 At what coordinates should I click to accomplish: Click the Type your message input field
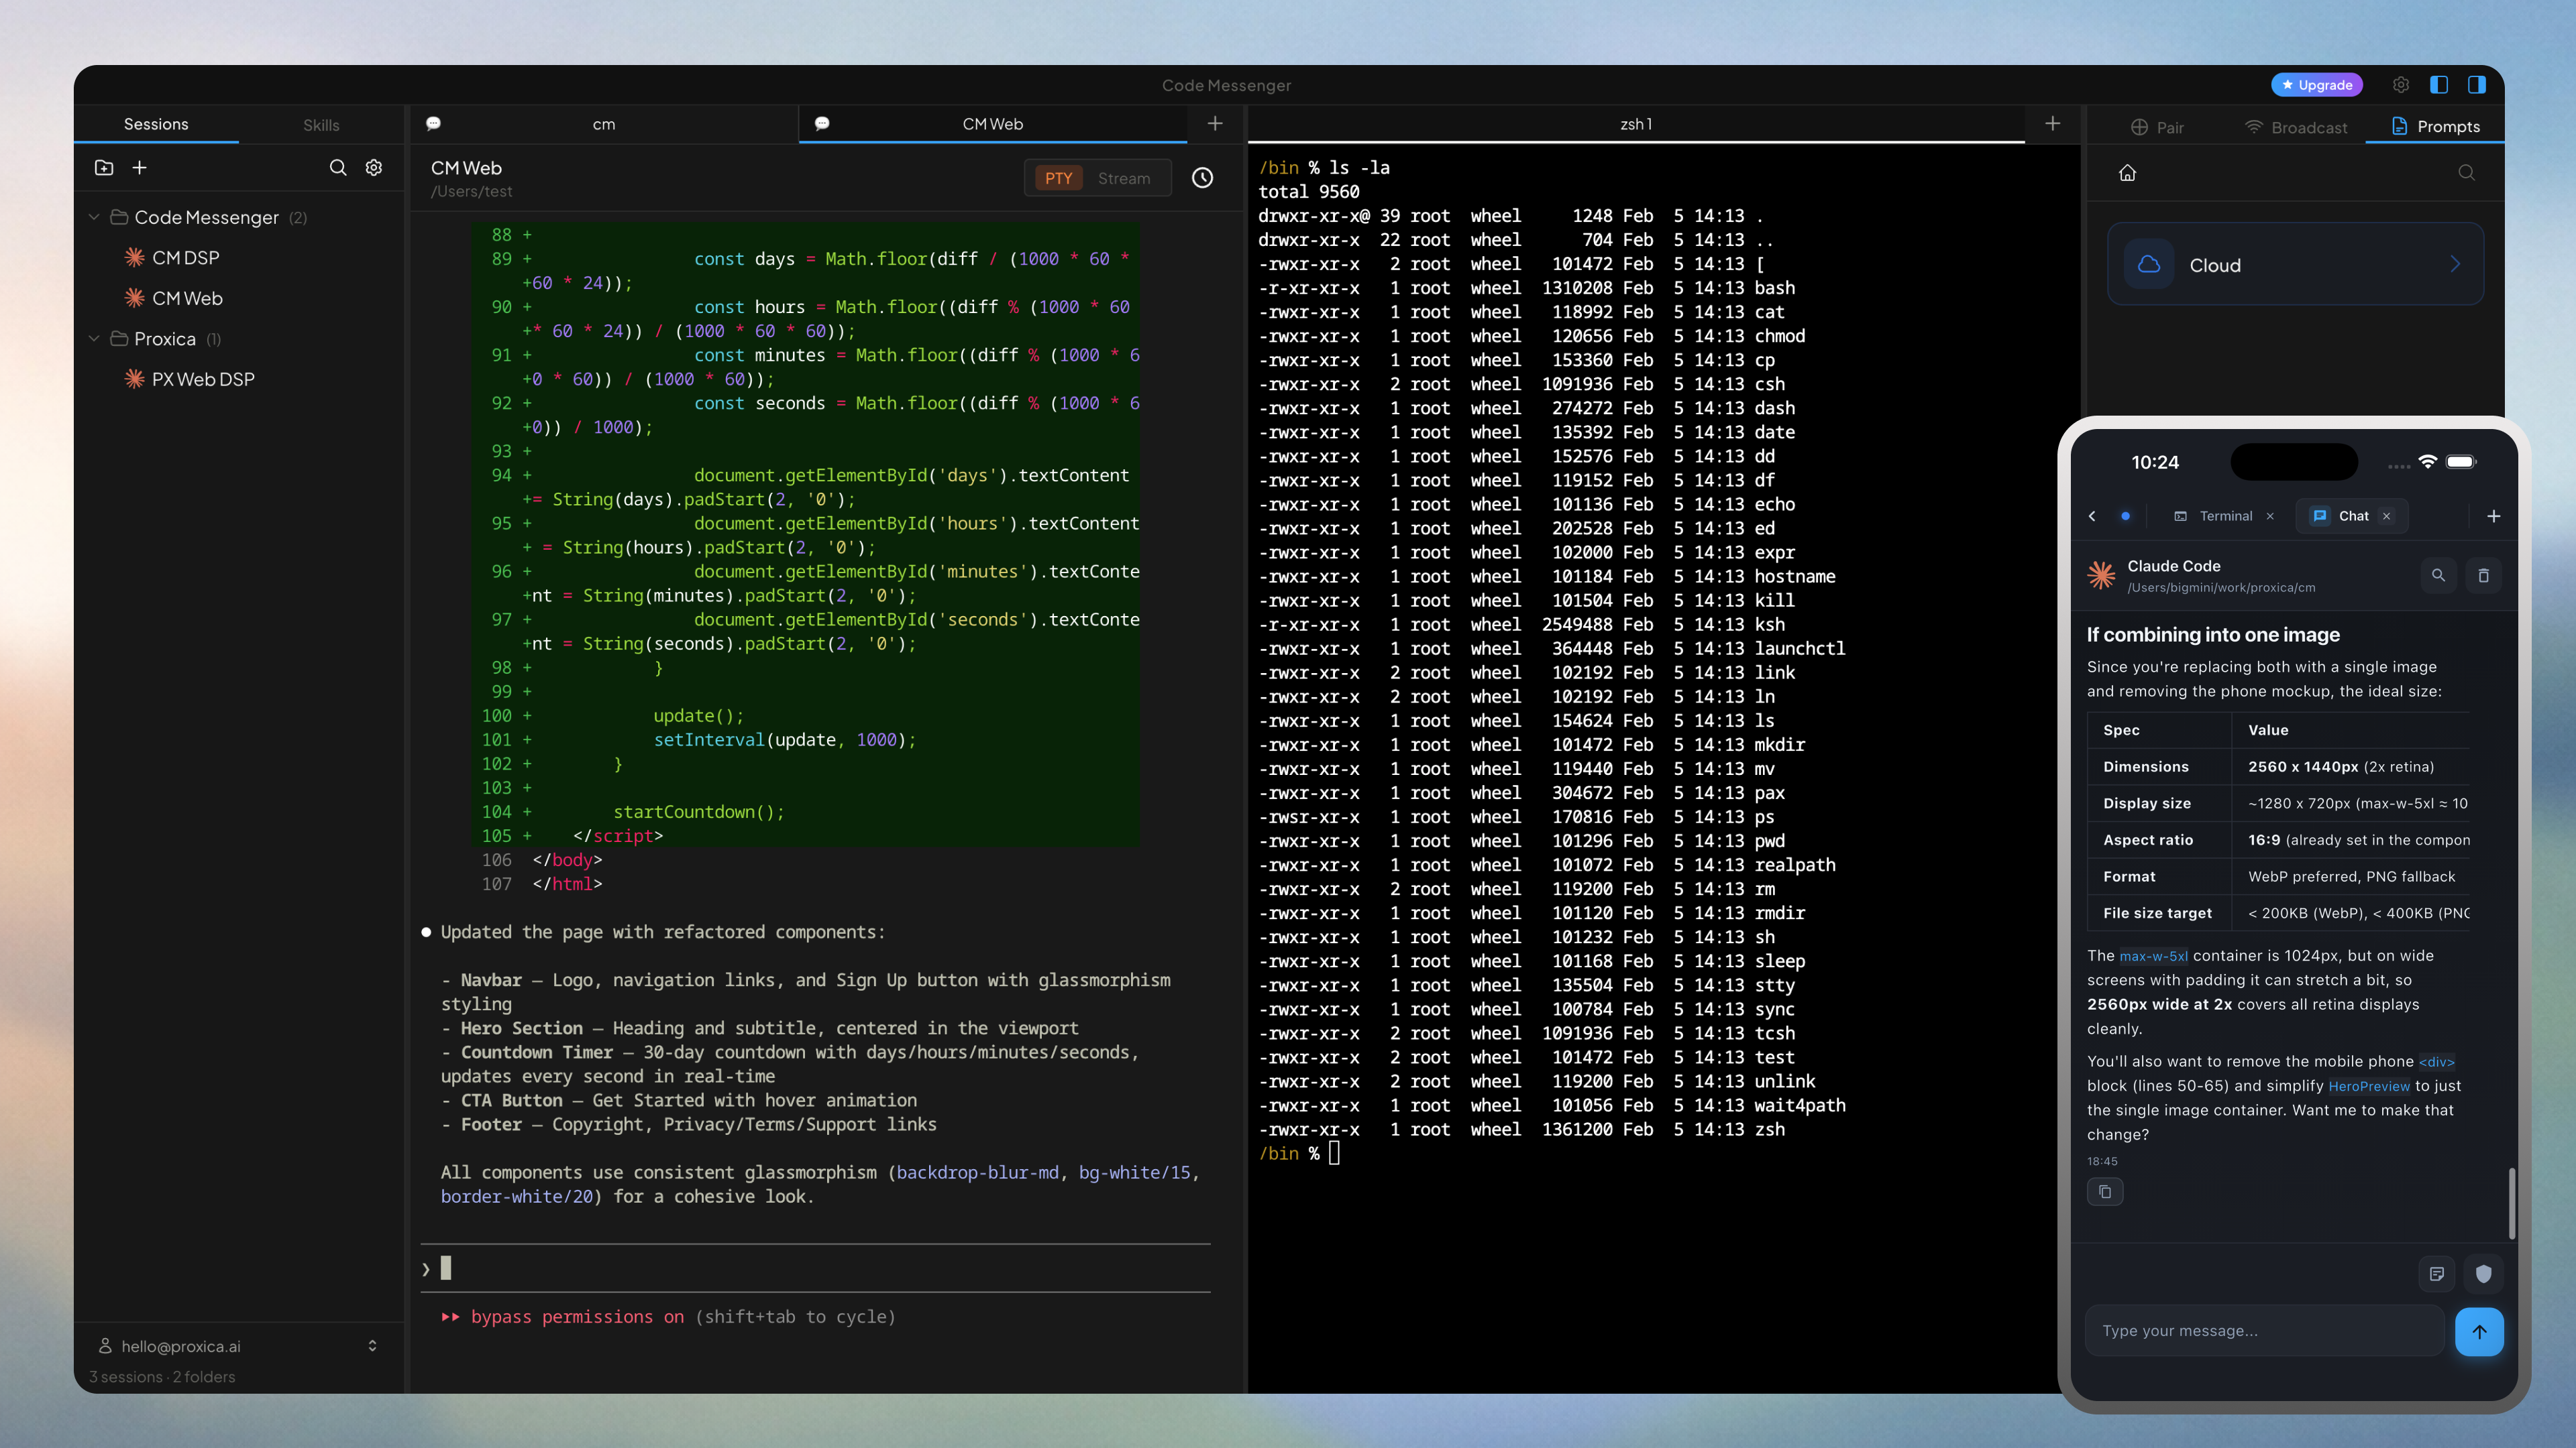point(2263,1331)
